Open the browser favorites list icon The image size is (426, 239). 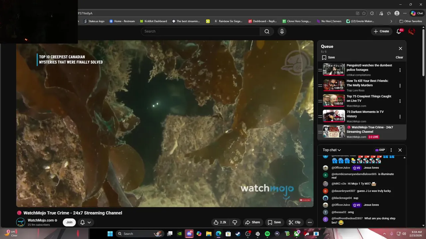pyautogui.click(x=389, y=13)
